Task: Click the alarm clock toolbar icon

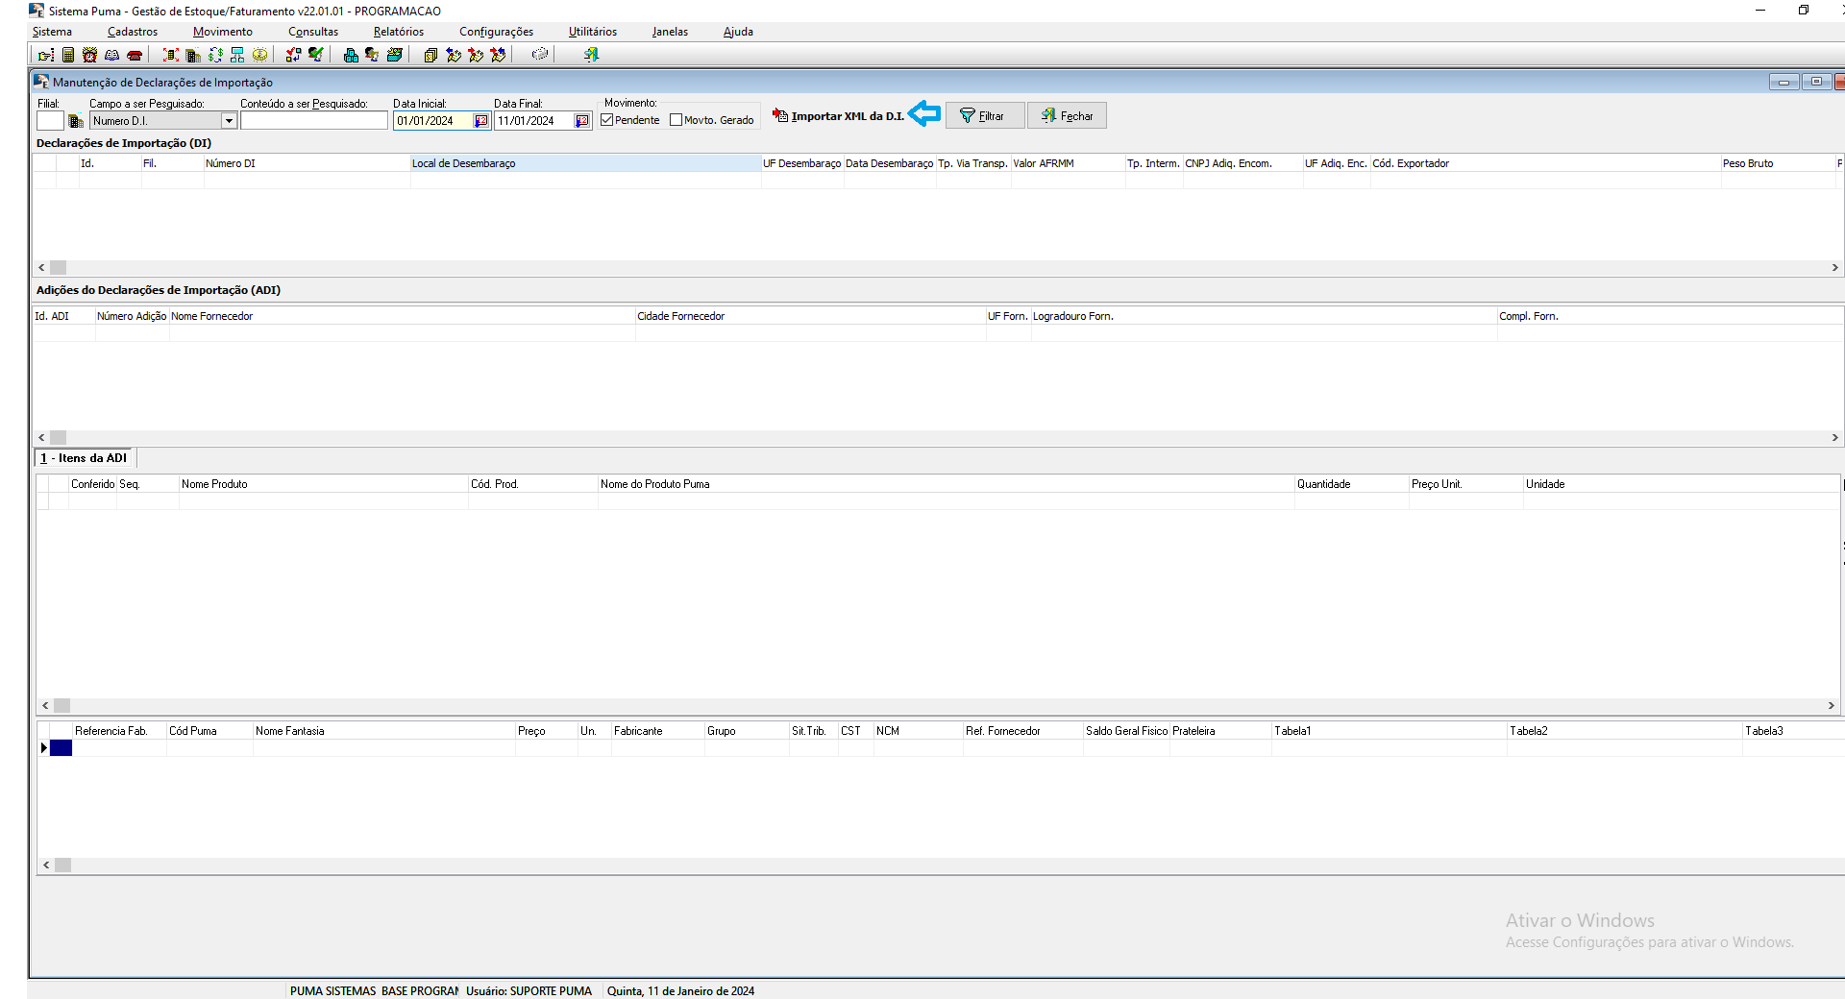Action: pyautogui.click(x=89, y=55)
